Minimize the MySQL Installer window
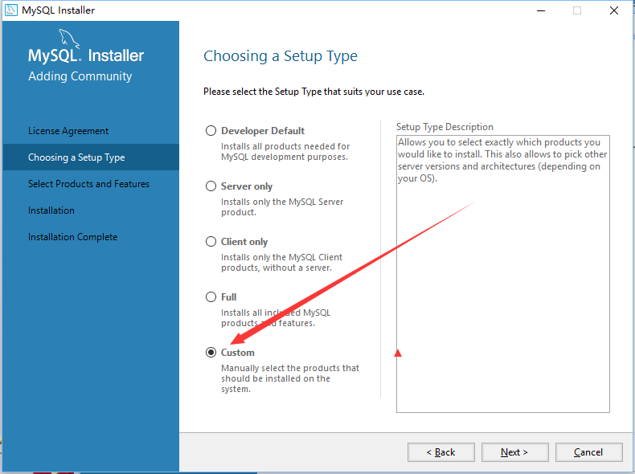This screenshot has height=474, width=635. point(541,10)
